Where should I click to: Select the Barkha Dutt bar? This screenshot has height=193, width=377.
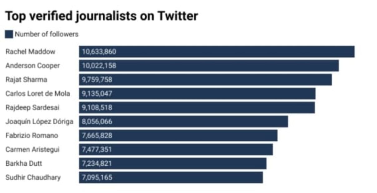pos(173,163)
